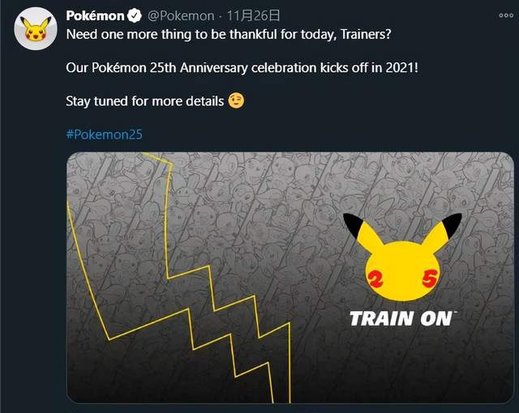This screenshot has width=519, height=413.
Task: Click the "Stay tuned for more details" text
Action: [x=144, y=101]
